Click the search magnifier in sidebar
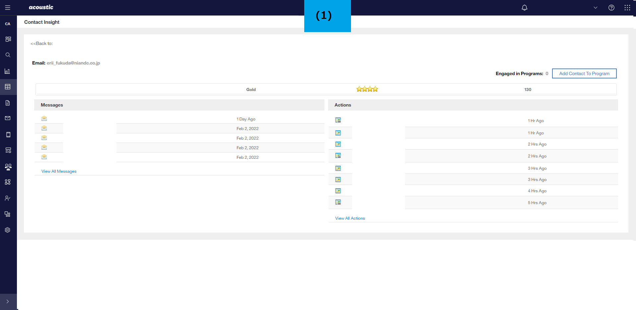The image size is (636, 310). [8, 55]
